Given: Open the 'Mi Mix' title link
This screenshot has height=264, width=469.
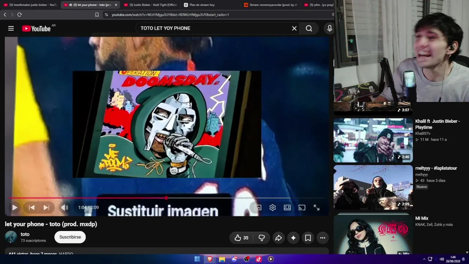Looking at the screenshot, I should pyautogui.click(x=422, y=218).
